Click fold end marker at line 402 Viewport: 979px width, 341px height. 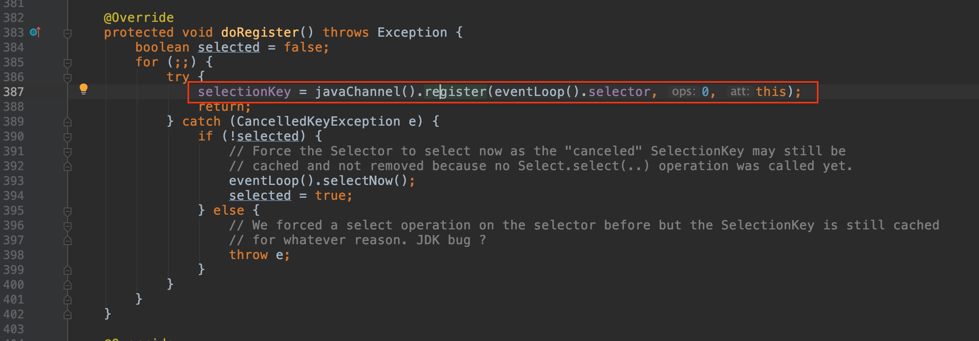click(68, 314)
